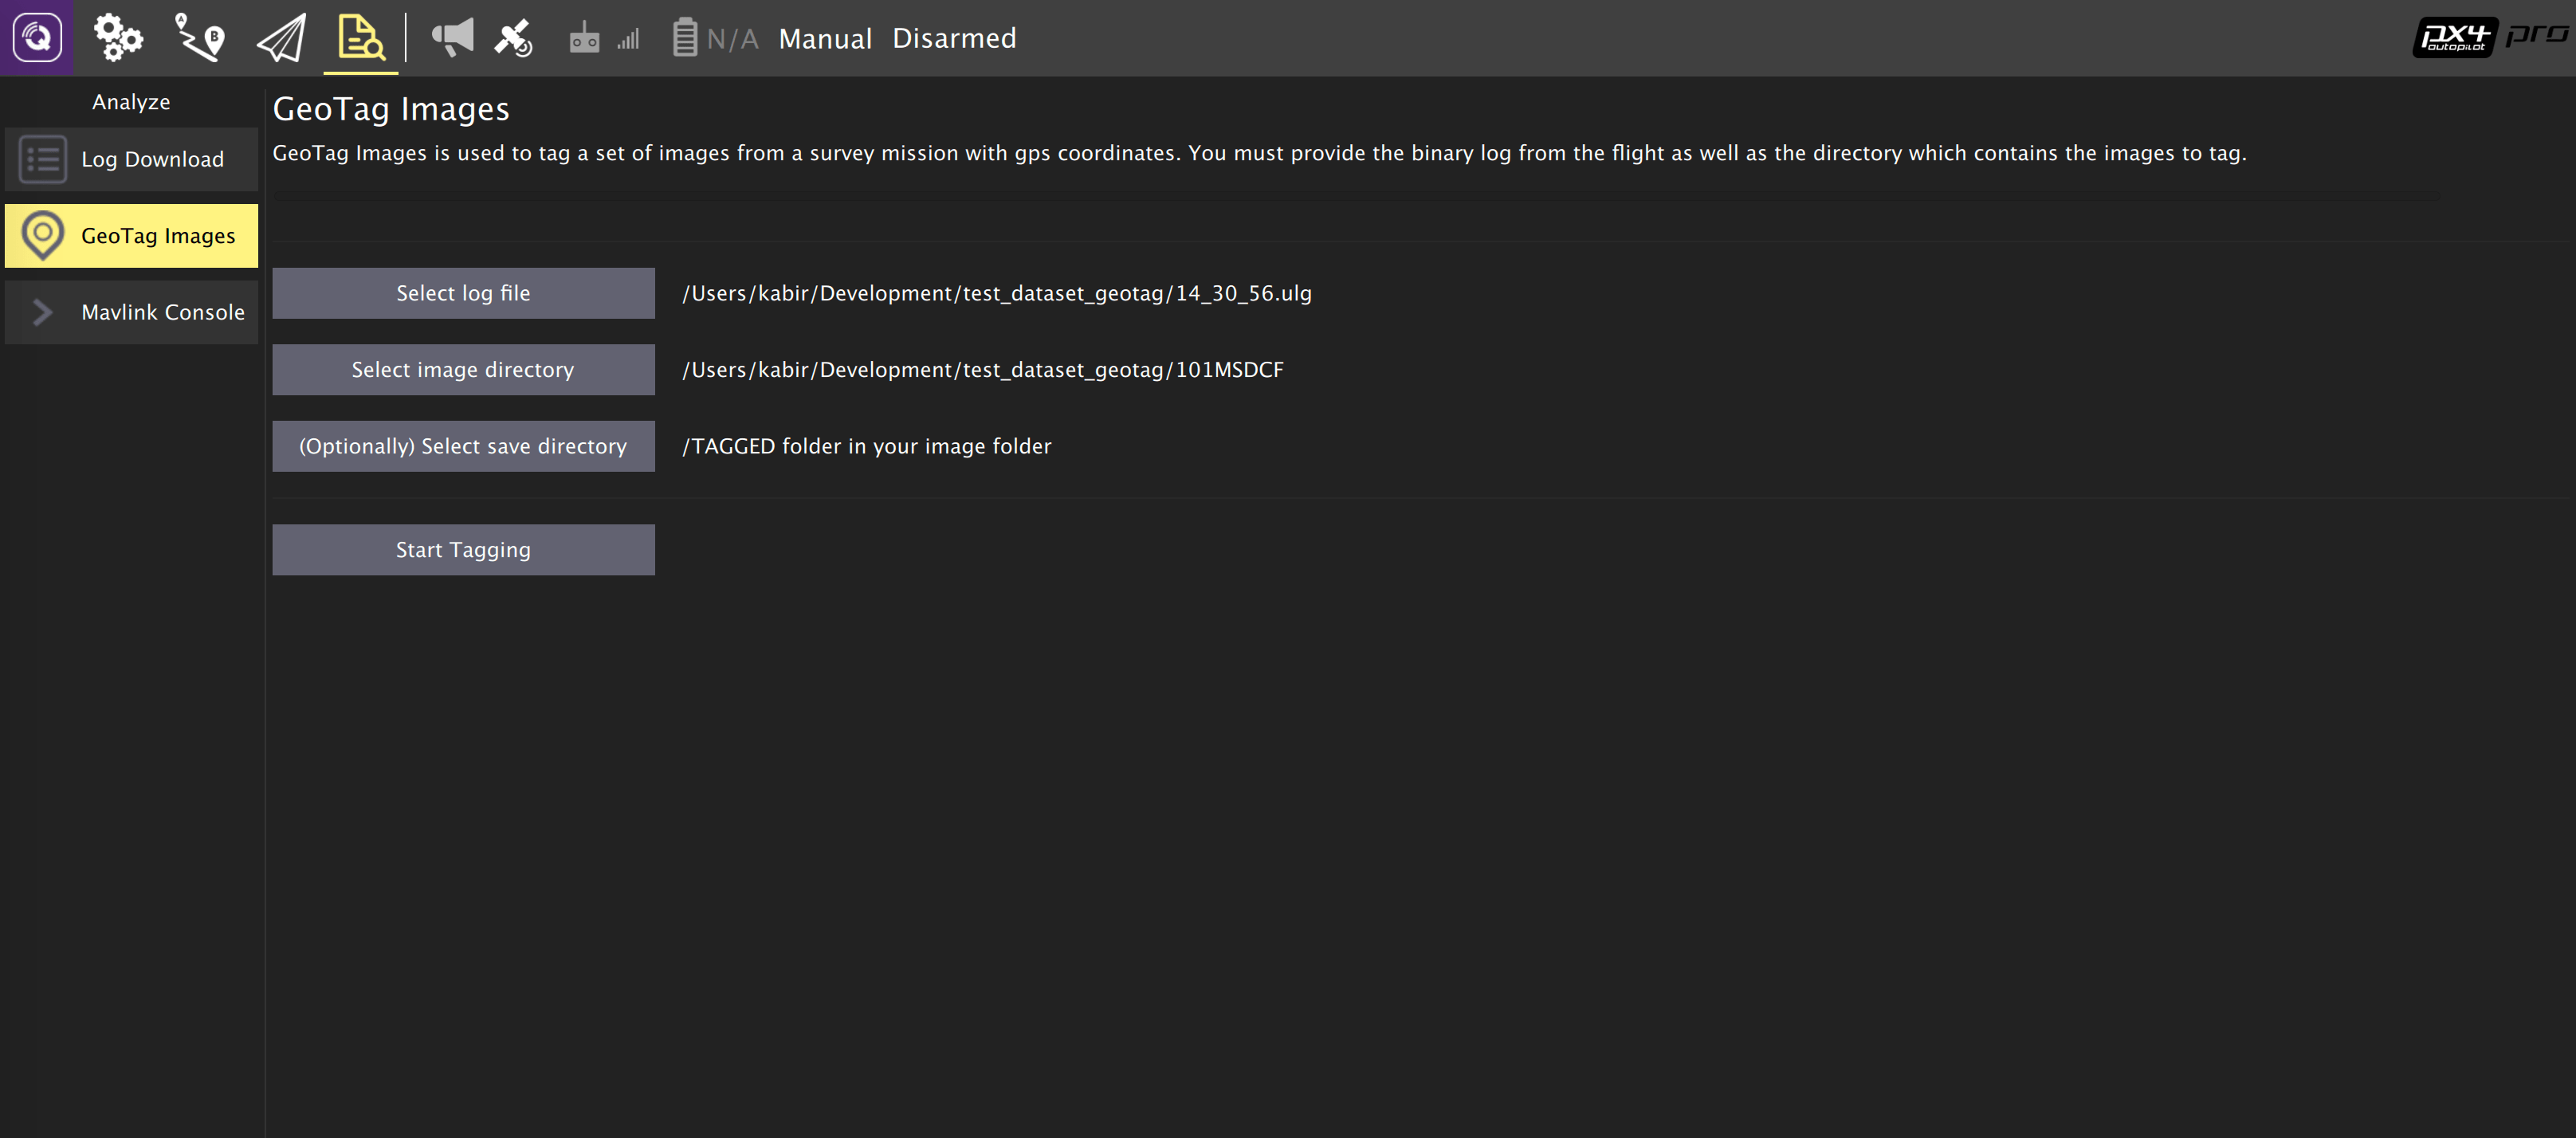The height and width of the screenshot is (1138, 2576).
Task: Click the video/camera icon in toolbar
Action: (585, 36)
